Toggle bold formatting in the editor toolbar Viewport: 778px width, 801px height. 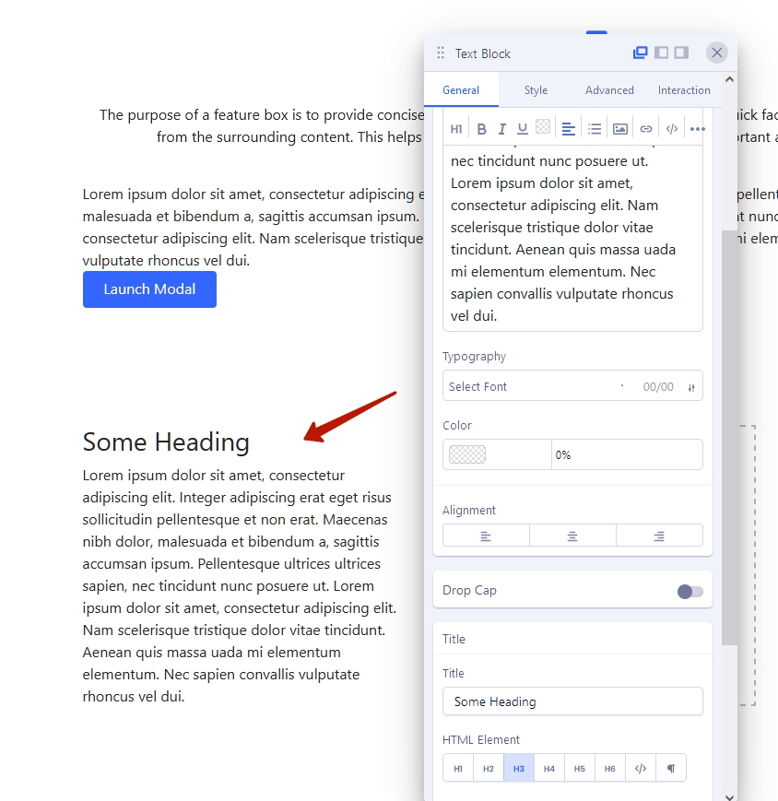481,129
